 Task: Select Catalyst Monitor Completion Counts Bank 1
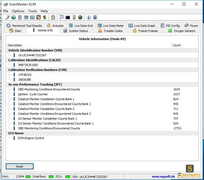click(x=46, y=99)
